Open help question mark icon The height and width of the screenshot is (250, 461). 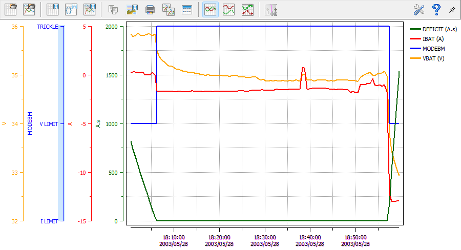click(x=436, y=9)
